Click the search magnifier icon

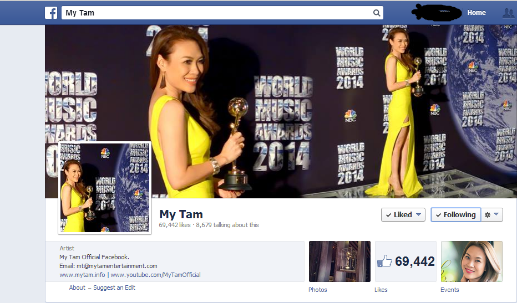[377, 13]
